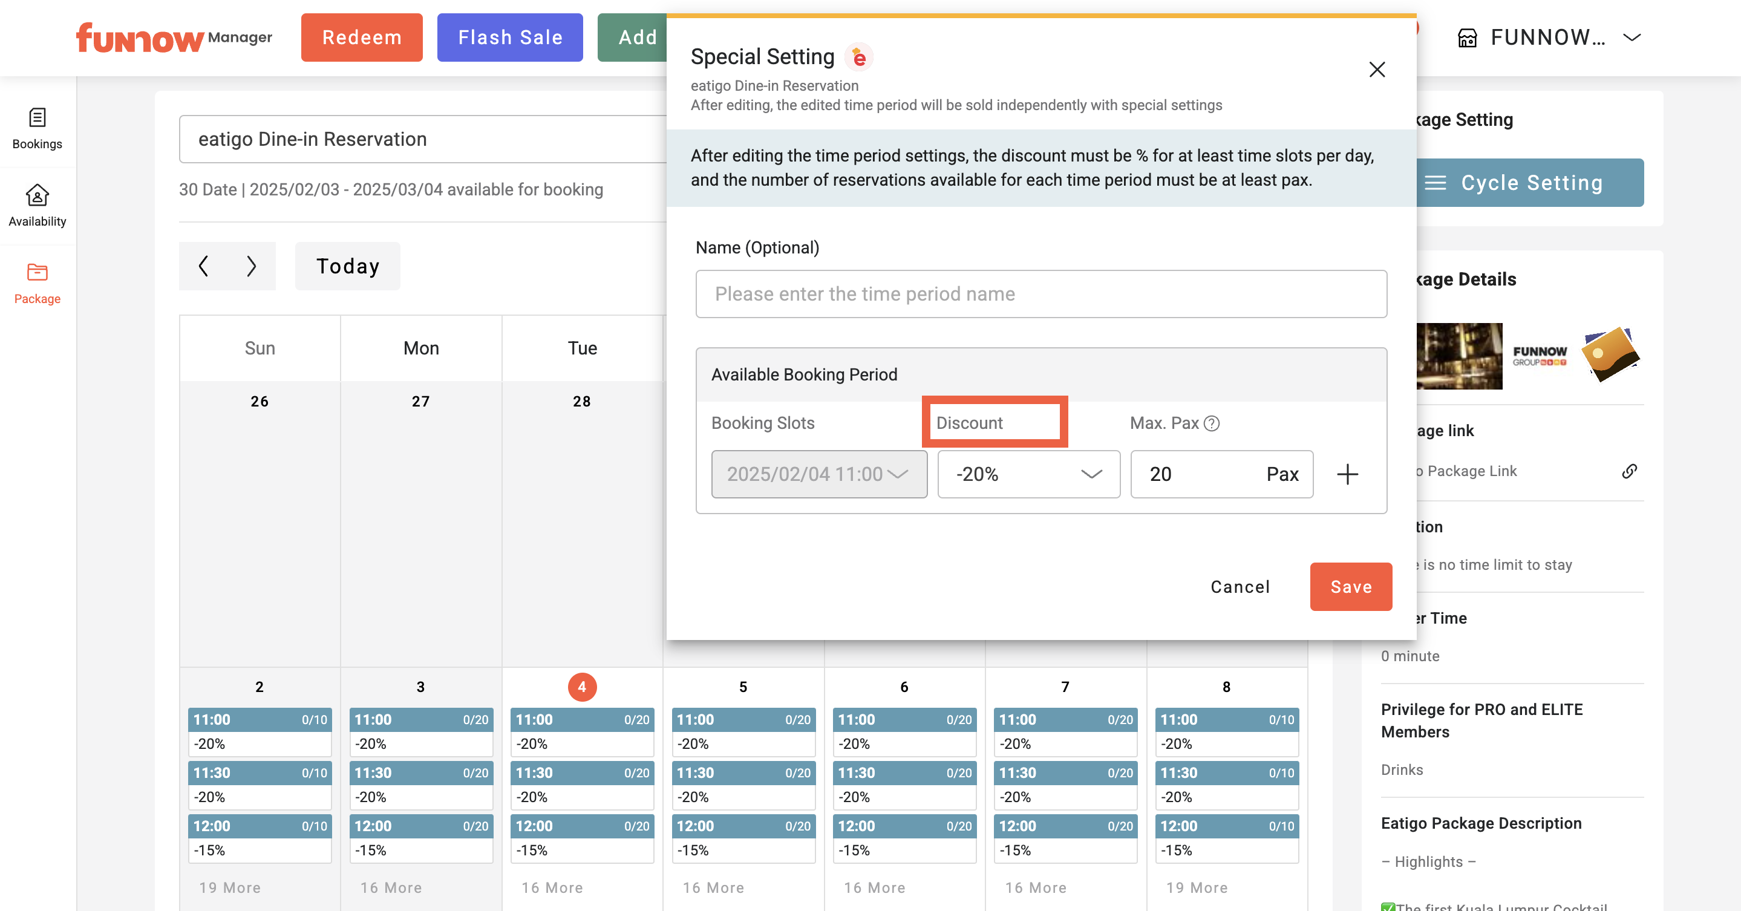Image resolution: width=1741 pixels, height=911 pixels.
Task: Cancel the Special Setting dialog
Action: (x=1240, y=587)
